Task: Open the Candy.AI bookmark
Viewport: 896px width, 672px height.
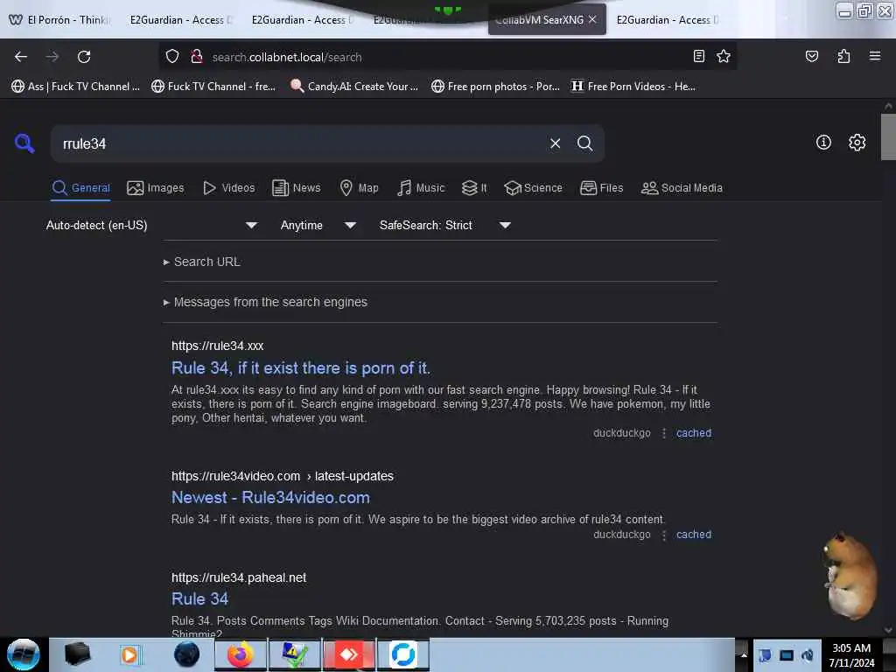Action: pos(354,87)
